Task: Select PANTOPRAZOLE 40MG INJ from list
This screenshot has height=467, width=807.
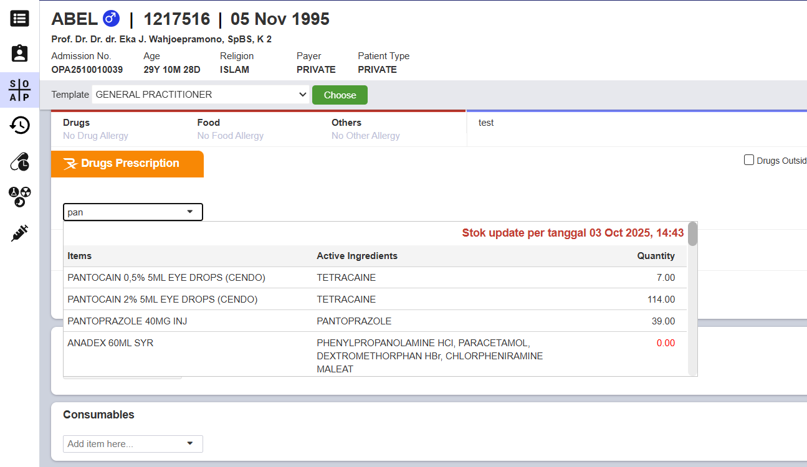Action: (x=127, y=321)
